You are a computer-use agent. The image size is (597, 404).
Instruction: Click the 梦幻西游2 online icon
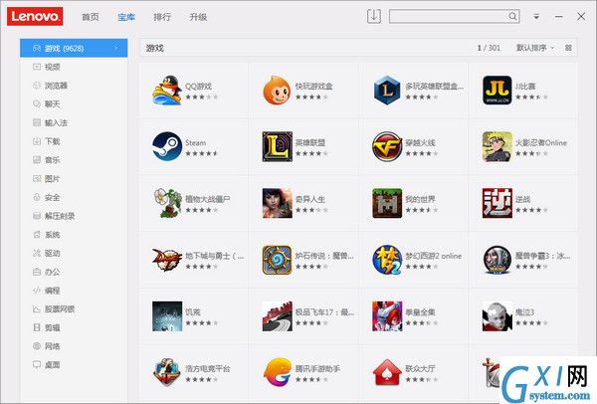coord(387,260)
